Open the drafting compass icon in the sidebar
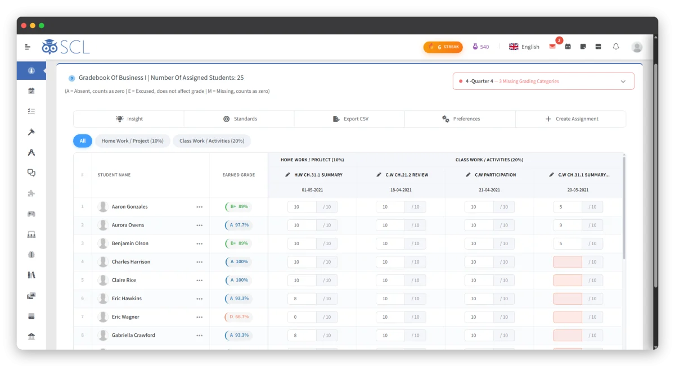Viewport: 675px width, 366px height. coord(31,152)
